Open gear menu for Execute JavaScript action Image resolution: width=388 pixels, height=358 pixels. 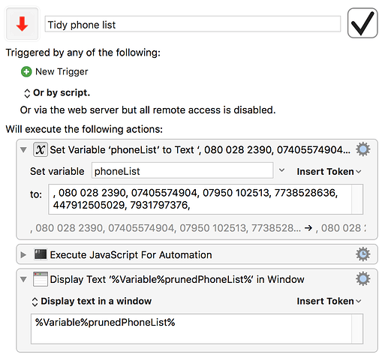362,254
